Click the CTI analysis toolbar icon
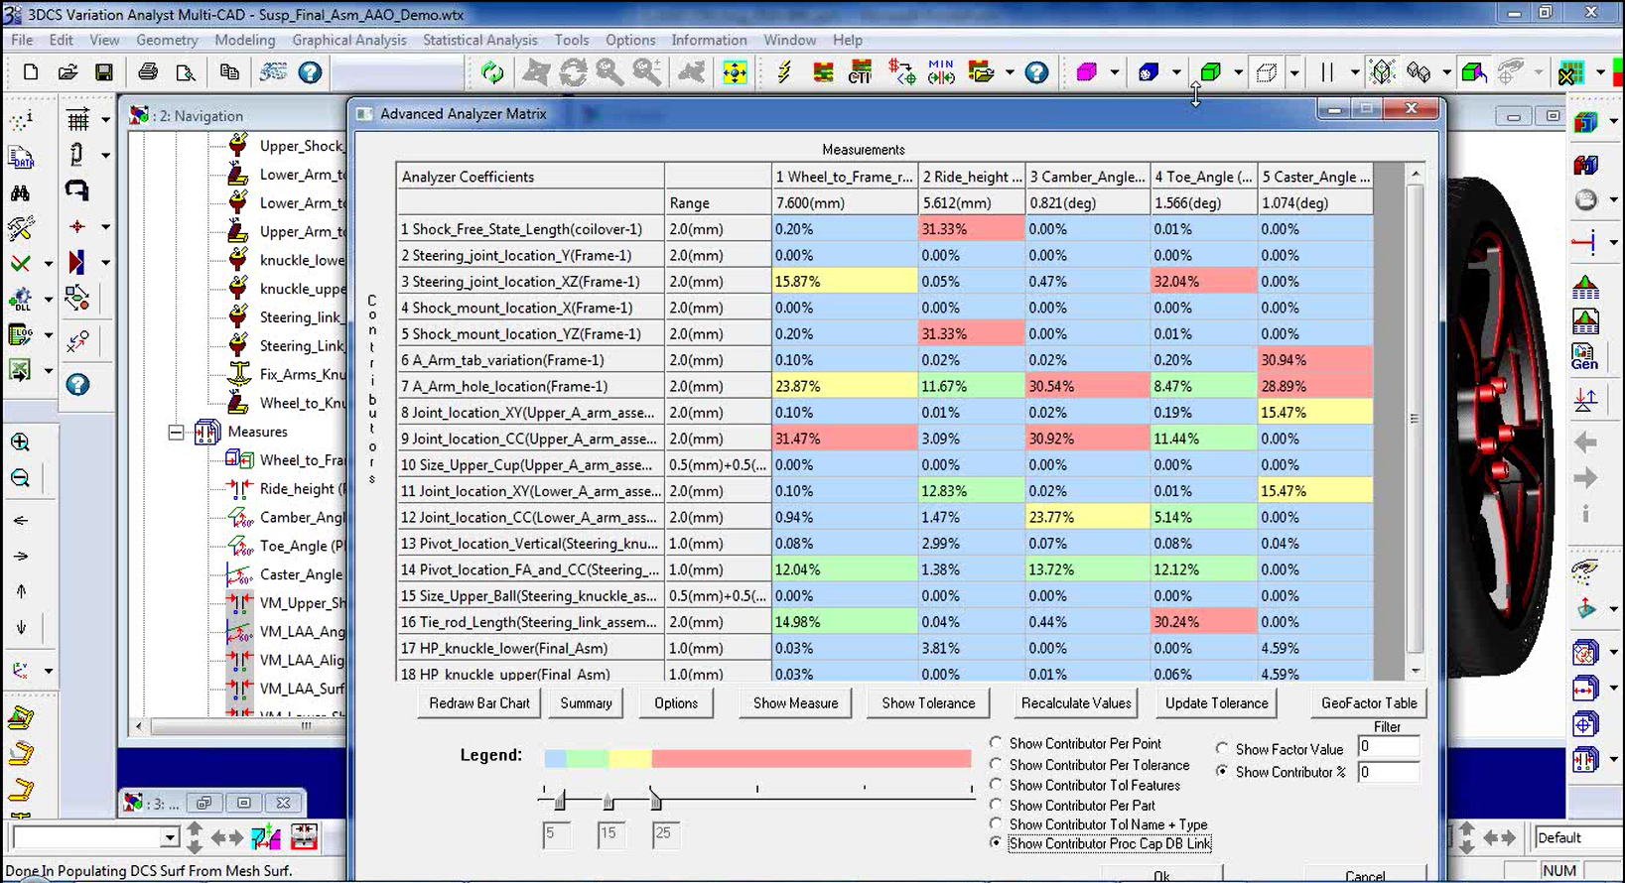Screen dimensions: 1625x883 pyautogui.click(x=860, y=72)
